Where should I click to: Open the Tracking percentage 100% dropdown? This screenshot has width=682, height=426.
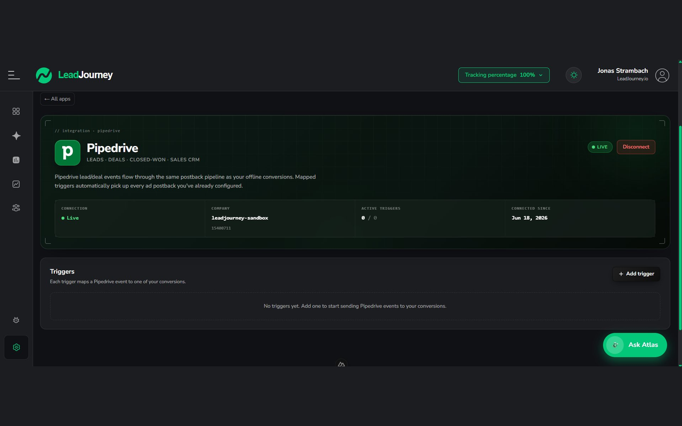click(x=504, y=75)
